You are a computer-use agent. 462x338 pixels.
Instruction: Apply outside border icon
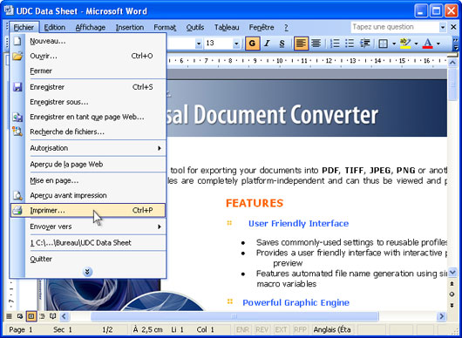[x=383, y=44]
